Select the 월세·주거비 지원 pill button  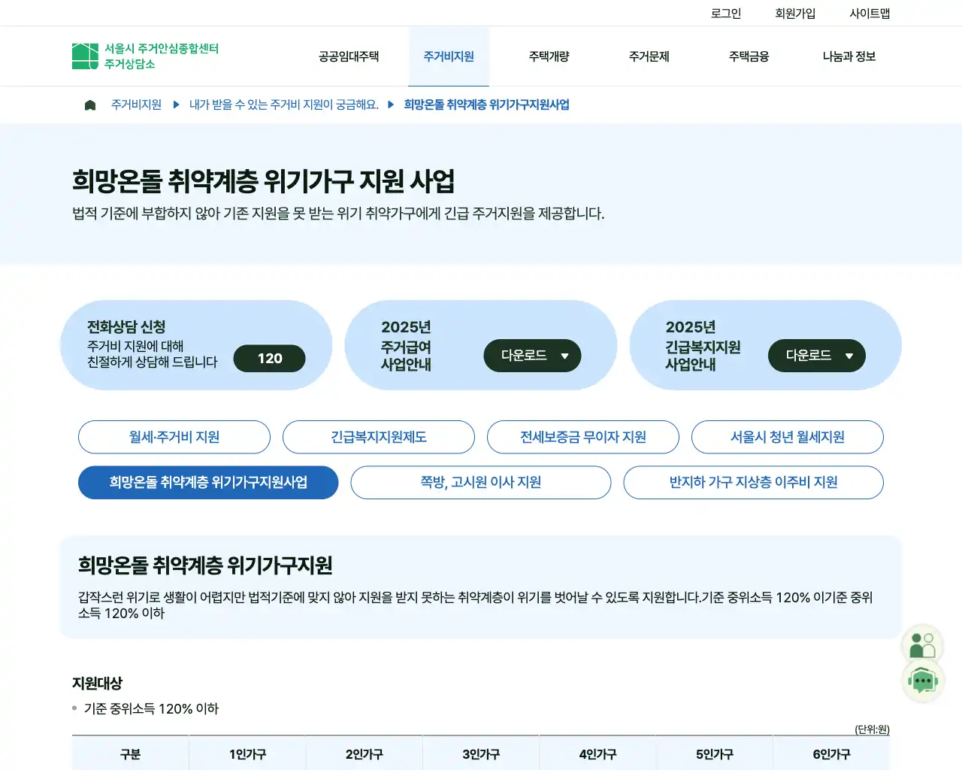pos(174,437)
